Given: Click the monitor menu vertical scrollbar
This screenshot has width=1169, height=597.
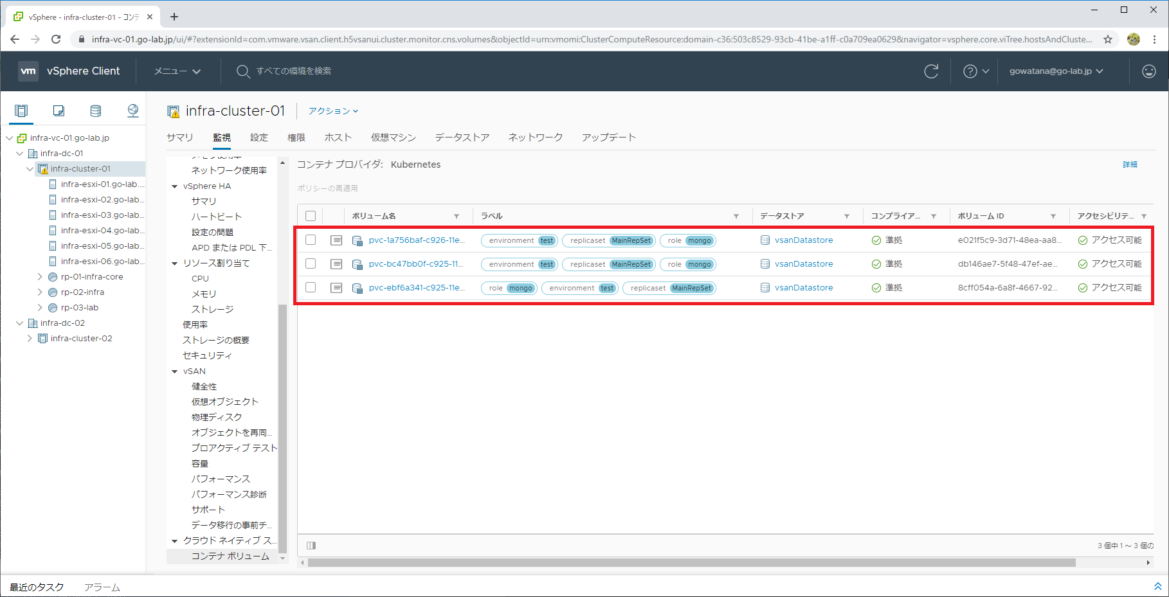Looking at the screenshot, I should [282, 428].
